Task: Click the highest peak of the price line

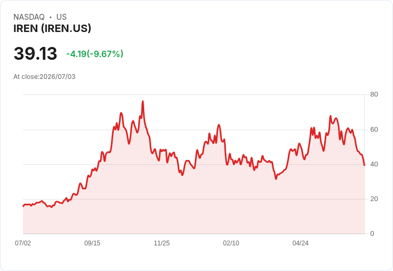Action: (143, 101)
